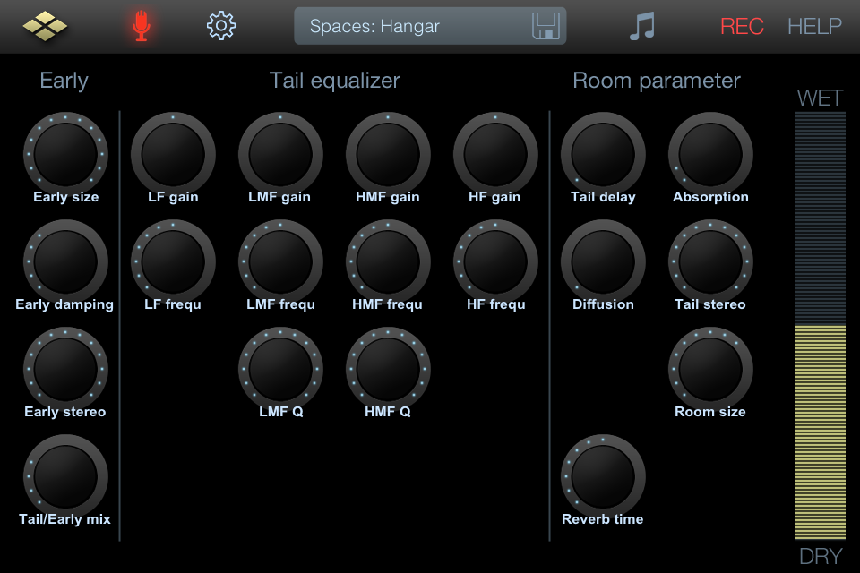Open the Spaces: Hangar preset selector
The width and height of the screenshot is (860, 573).
pyautogui.click(x=430, y=26)
